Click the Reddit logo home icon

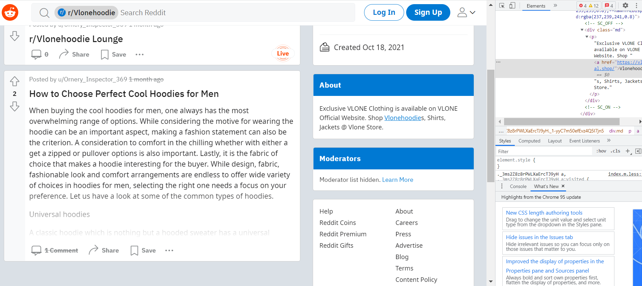tap(10, 13)
